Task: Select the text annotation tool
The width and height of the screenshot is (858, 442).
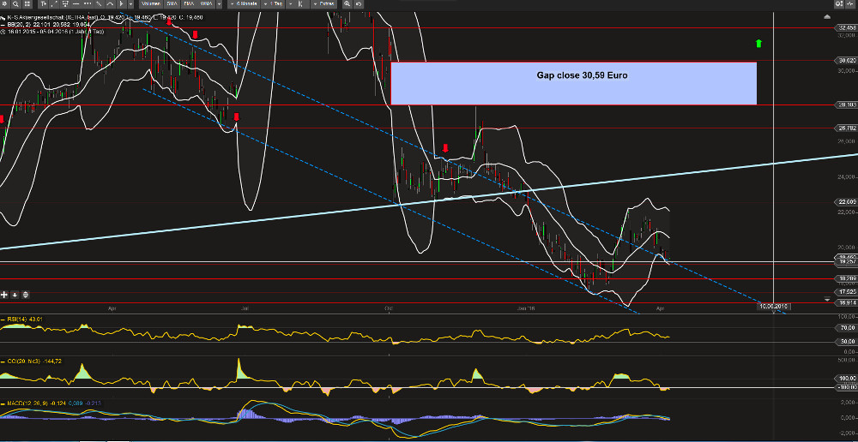Action: [x=43, y=3]
